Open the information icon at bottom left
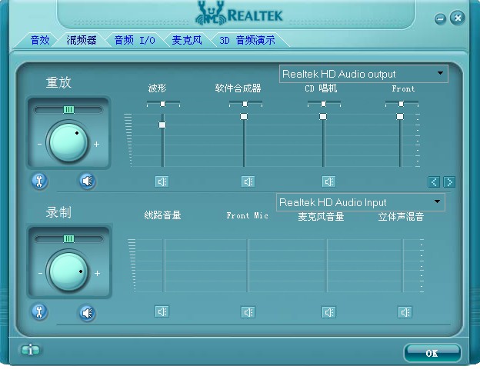The image size is (480, 376). [x=30, y=349]
